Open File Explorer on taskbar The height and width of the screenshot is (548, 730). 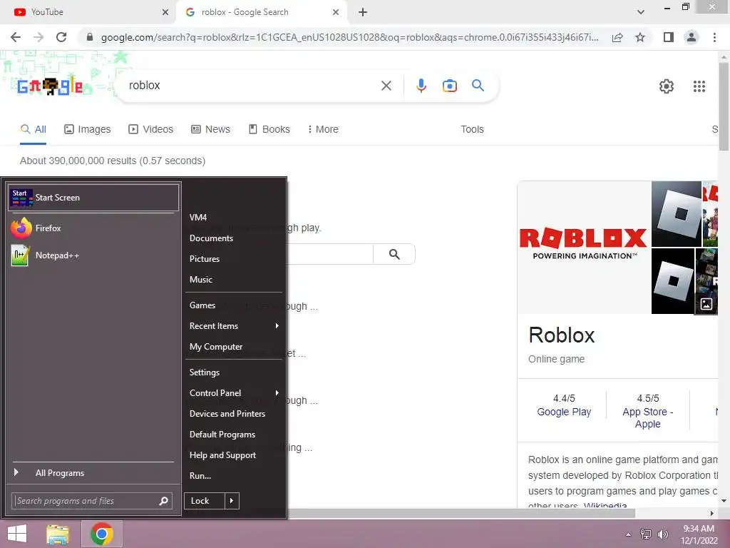(58, 534)
